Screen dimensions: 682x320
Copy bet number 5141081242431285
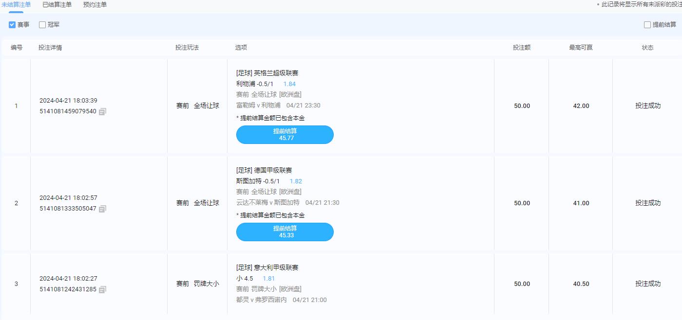coord(102,289)
